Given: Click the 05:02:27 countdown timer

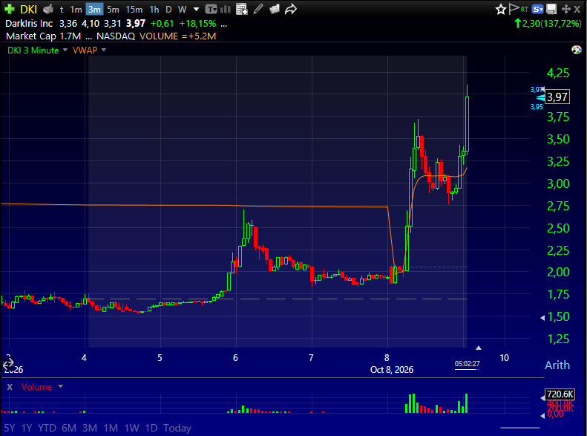Looking at the screenshot, I should coord(468,364).
